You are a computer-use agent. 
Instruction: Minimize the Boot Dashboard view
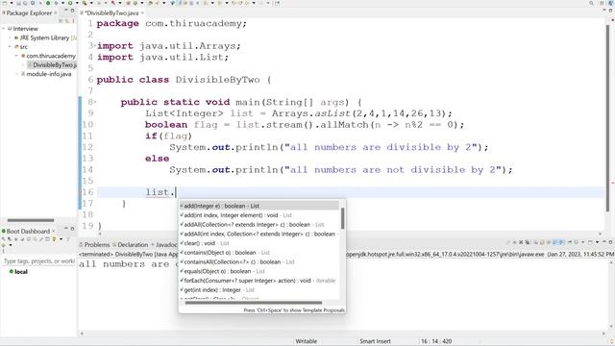[66, 228]
